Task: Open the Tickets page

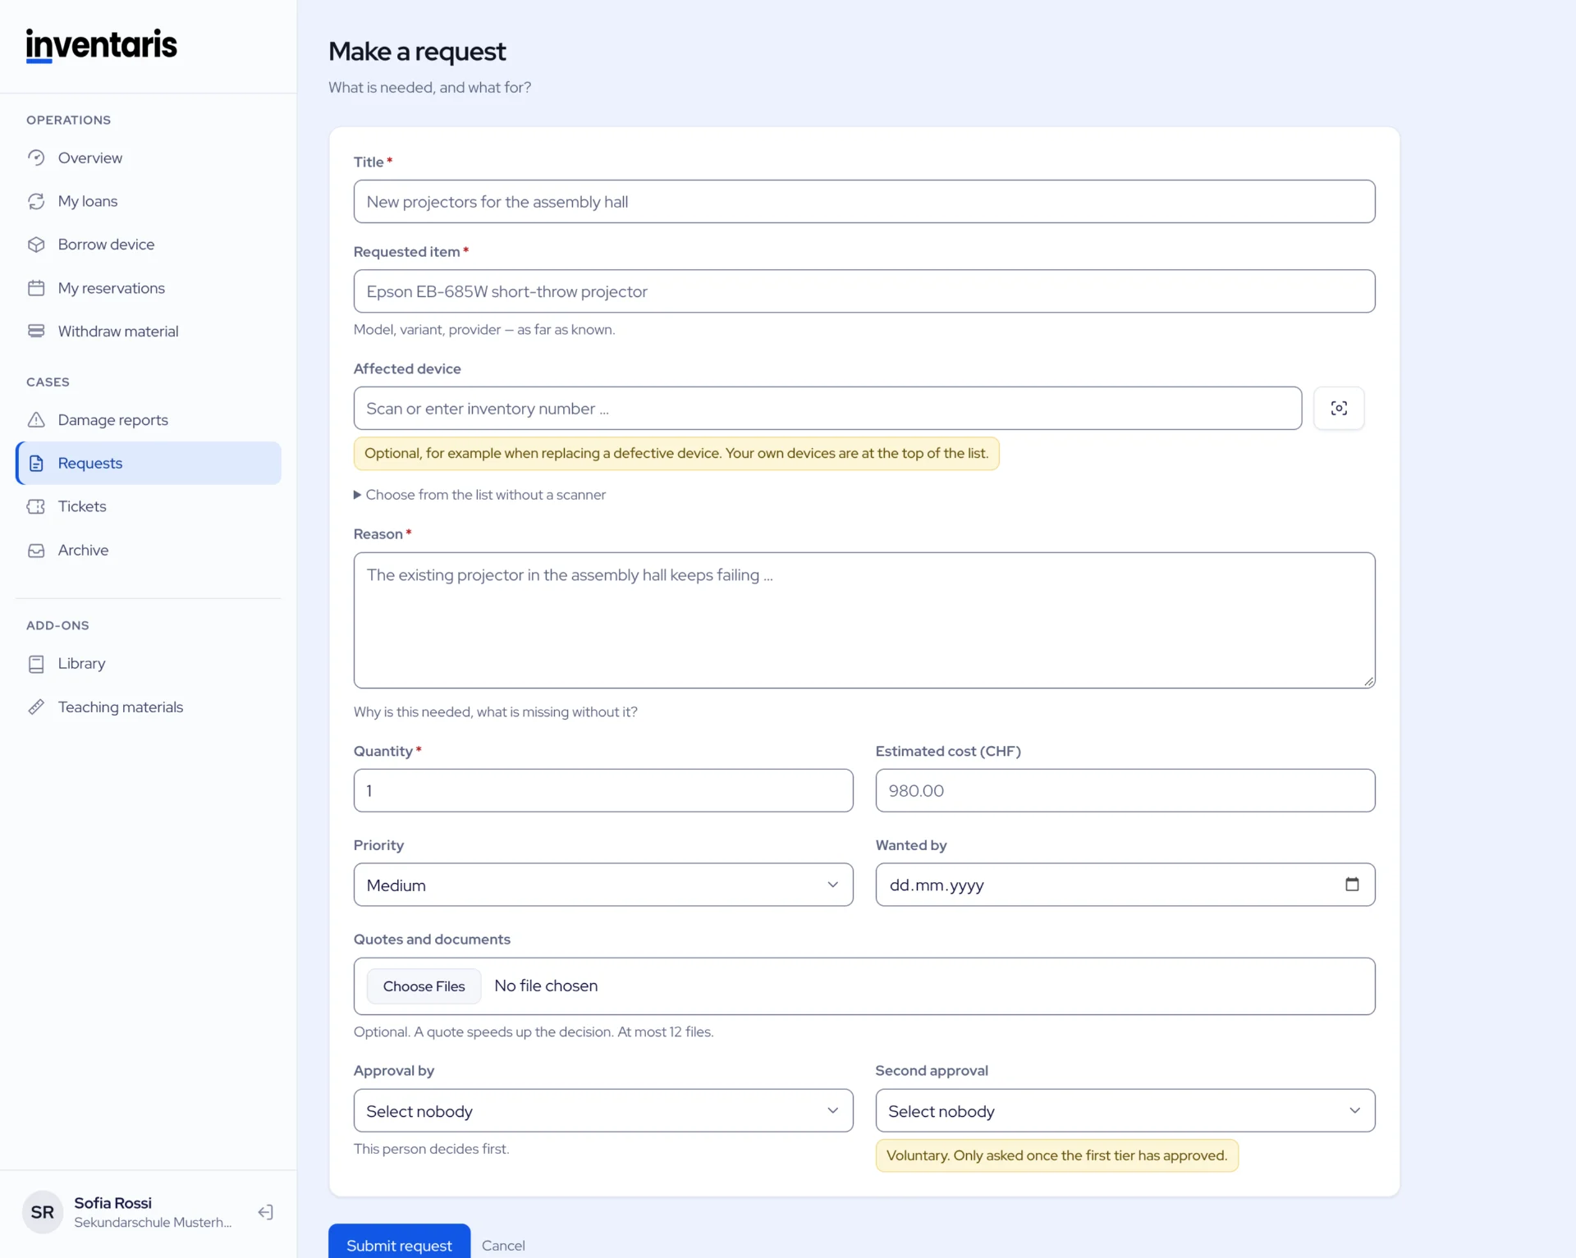Action: (x=149, y=506)
